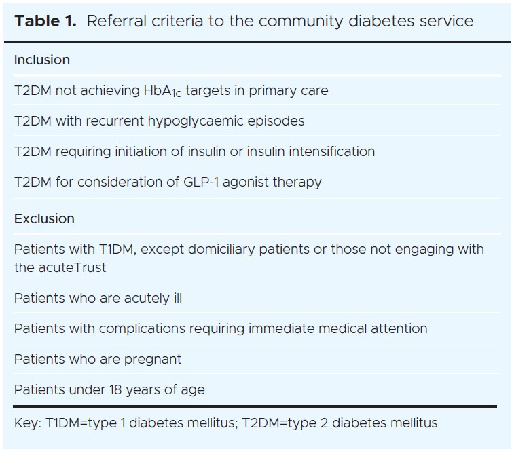
Task: Select the "Patients who are pregnant" row
Action: [98, 359]
